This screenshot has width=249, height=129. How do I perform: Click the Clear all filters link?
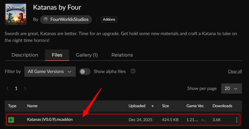(x=235, y=71)
